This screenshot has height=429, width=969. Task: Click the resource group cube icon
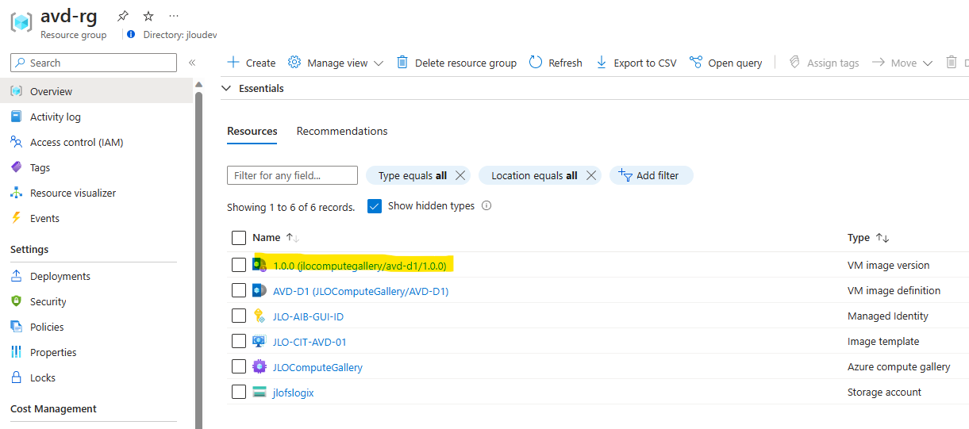click(21, 22)
